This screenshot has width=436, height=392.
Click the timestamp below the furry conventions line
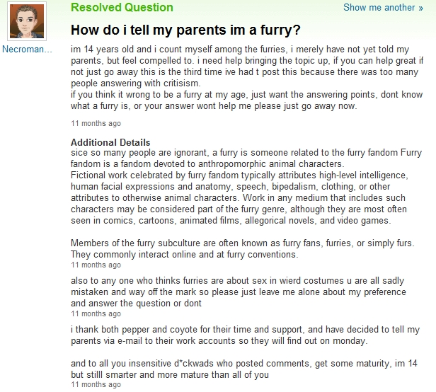(96, 265)
